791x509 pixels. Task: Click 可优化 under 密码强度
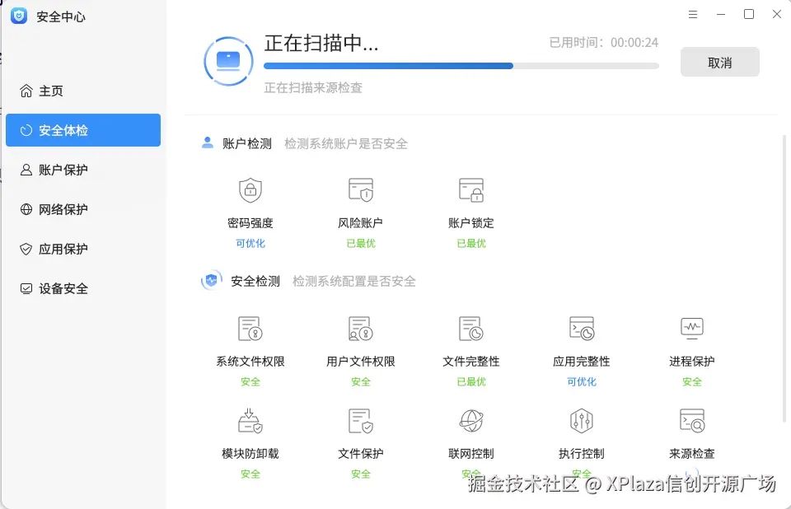[250, 243]
